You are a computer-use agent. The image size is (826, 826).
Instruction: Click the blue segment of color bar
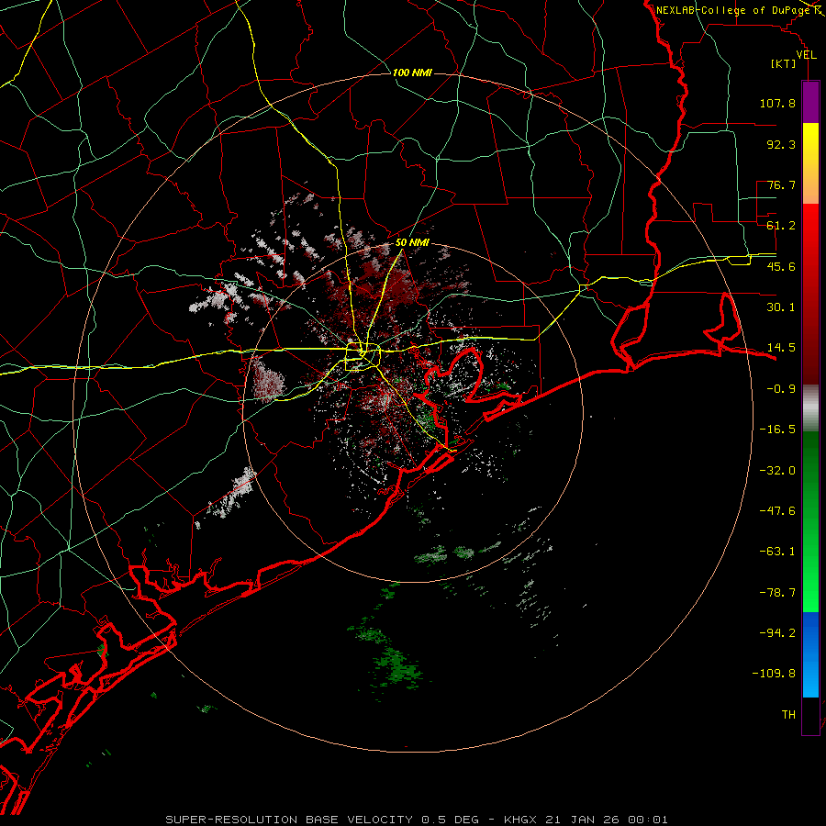810,654
